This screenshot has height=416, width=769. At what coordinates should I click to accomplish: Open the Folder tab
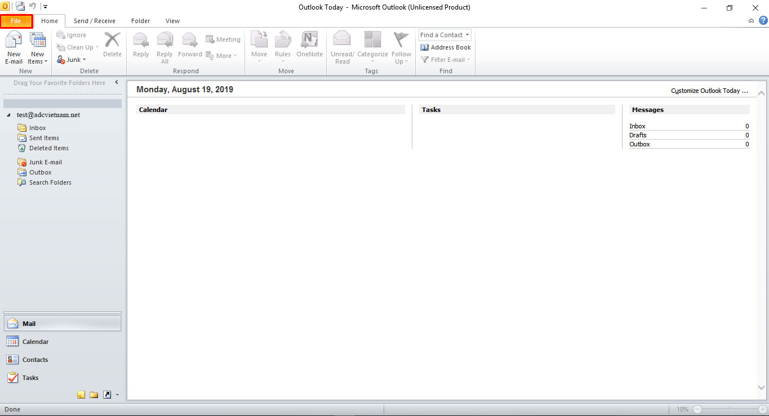tap(141, 21)
